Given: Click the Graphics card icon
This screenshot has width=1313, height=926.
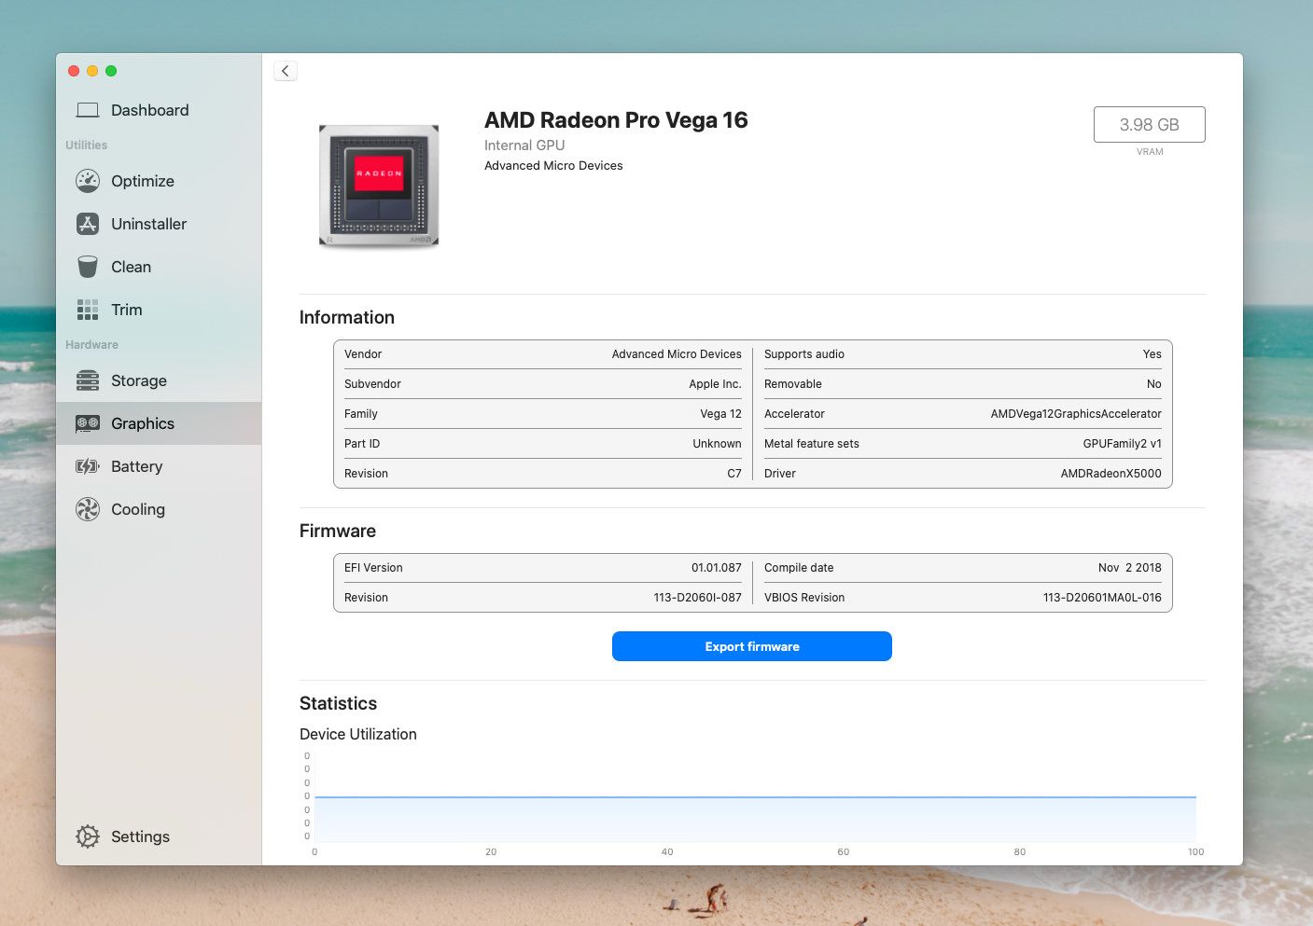Looking at the screenshot, I should pos(88,423).
